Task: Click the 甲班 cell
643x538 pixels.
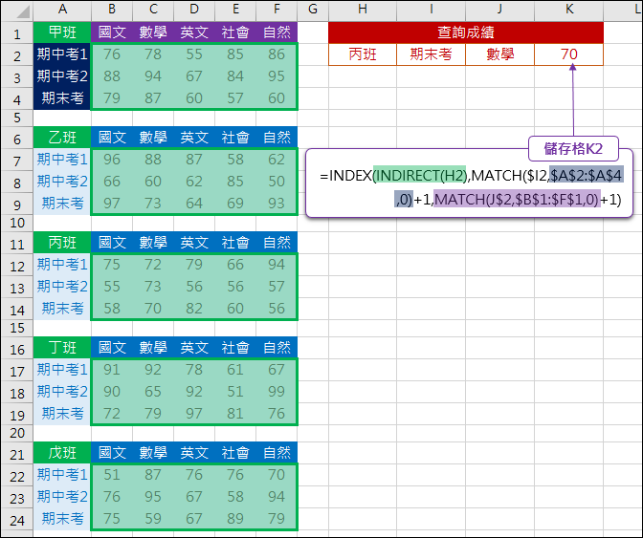Action: click(62, 32)
